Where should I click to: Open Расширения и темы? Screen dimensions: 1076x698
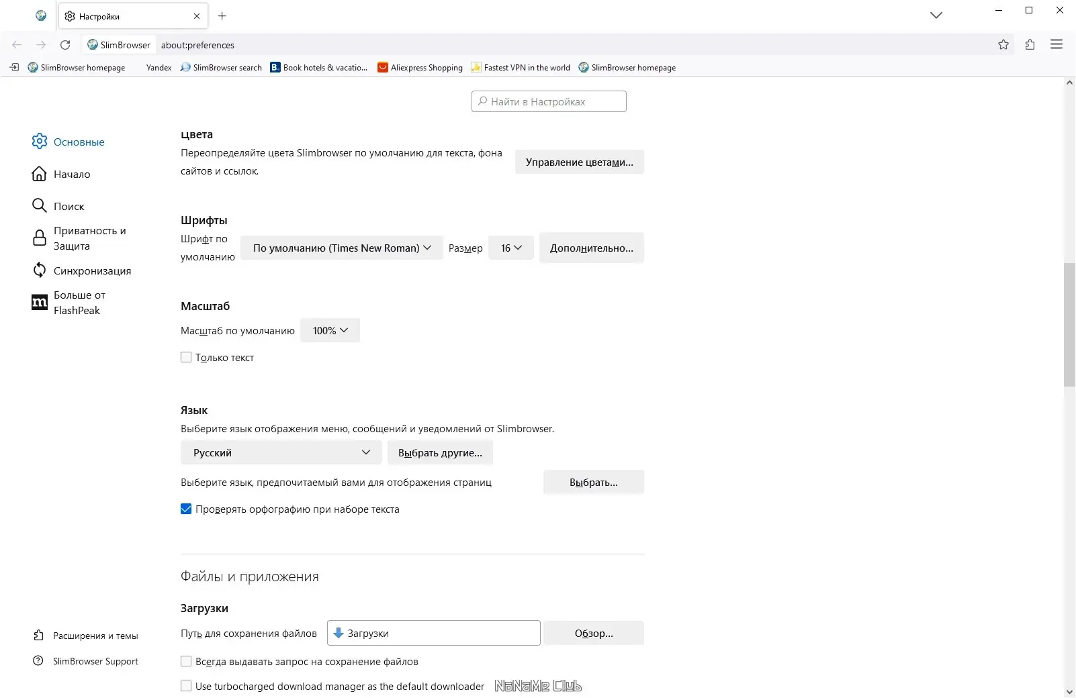point(95,635)
